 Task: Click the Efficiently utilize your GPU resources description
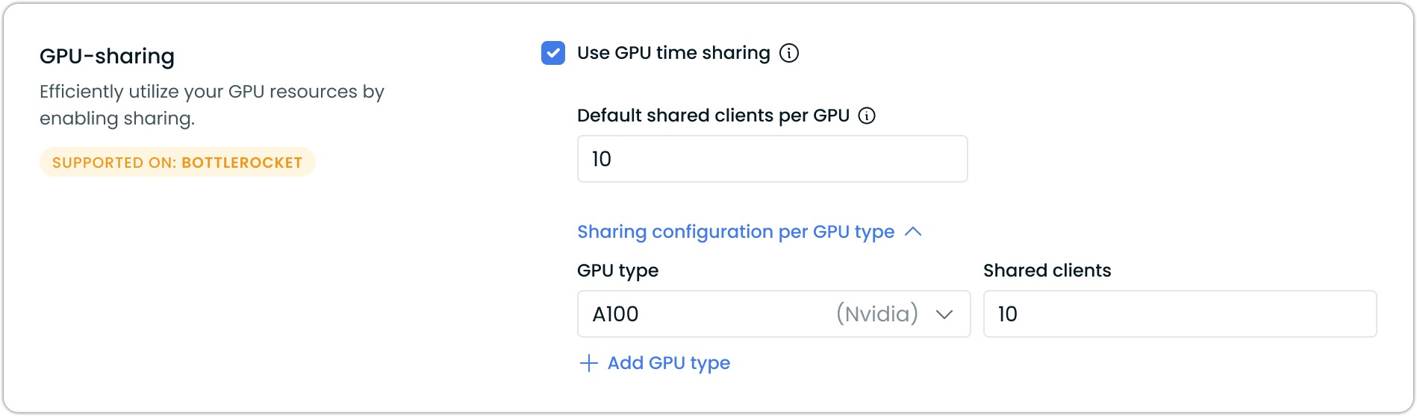click(212, 105)
